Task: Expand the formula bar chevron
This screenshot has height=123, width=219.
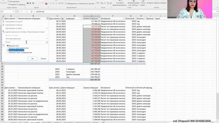Action: [x=217, y=12]
